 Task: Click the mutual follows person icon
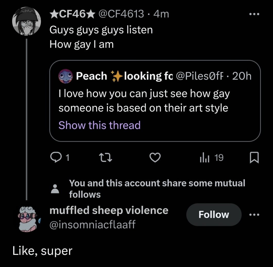point(55,189)
